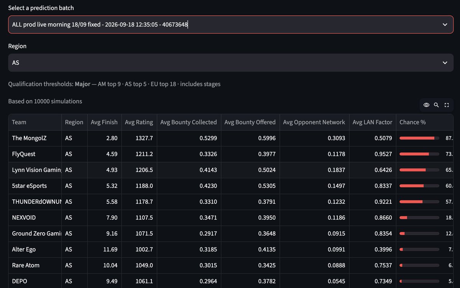This screenshot has width=460, height=288.
Task: Sort by Team column header
Action: point(35,122)
